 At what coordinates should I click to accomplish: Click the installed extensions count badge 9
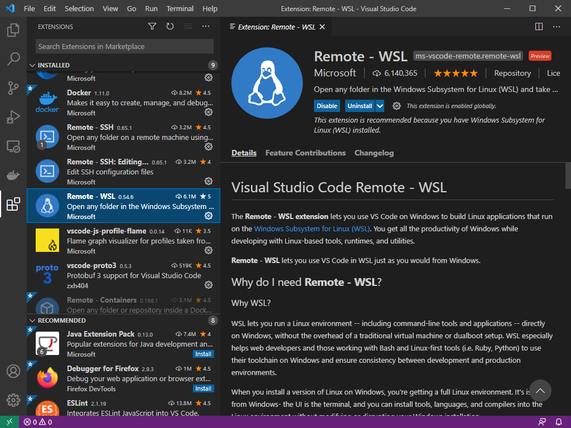(212, 65)
